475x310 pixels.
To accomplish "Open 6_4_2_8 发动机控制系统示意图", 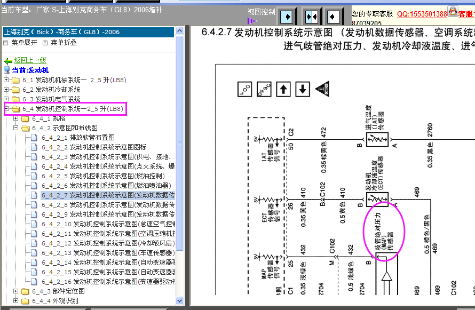I will tap(108, 205).
